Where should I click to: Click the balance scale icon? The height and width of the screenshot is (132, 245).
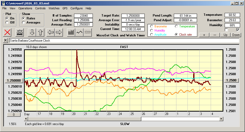(19, 32)
